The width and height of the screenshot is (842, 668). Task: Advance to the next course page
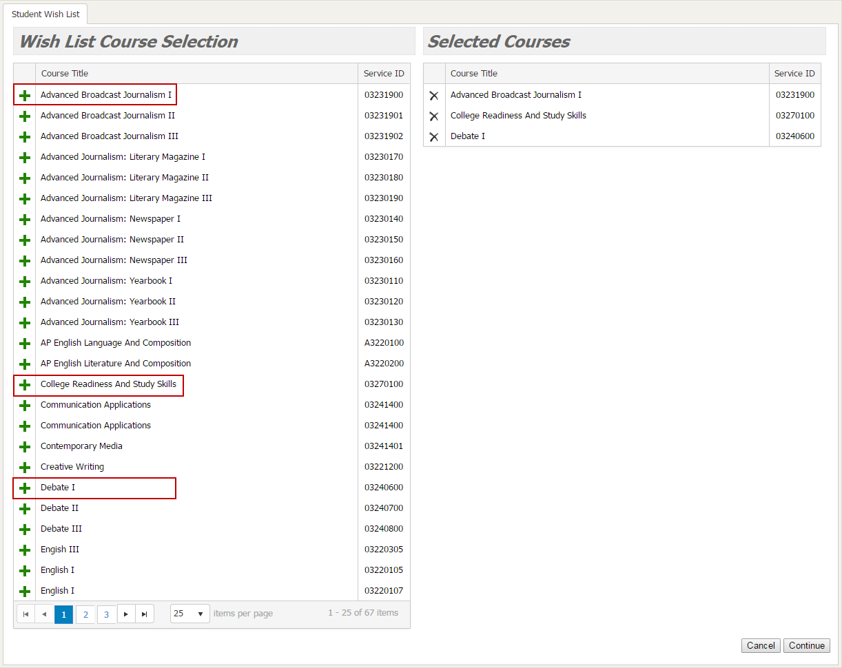tap(125, 614)
